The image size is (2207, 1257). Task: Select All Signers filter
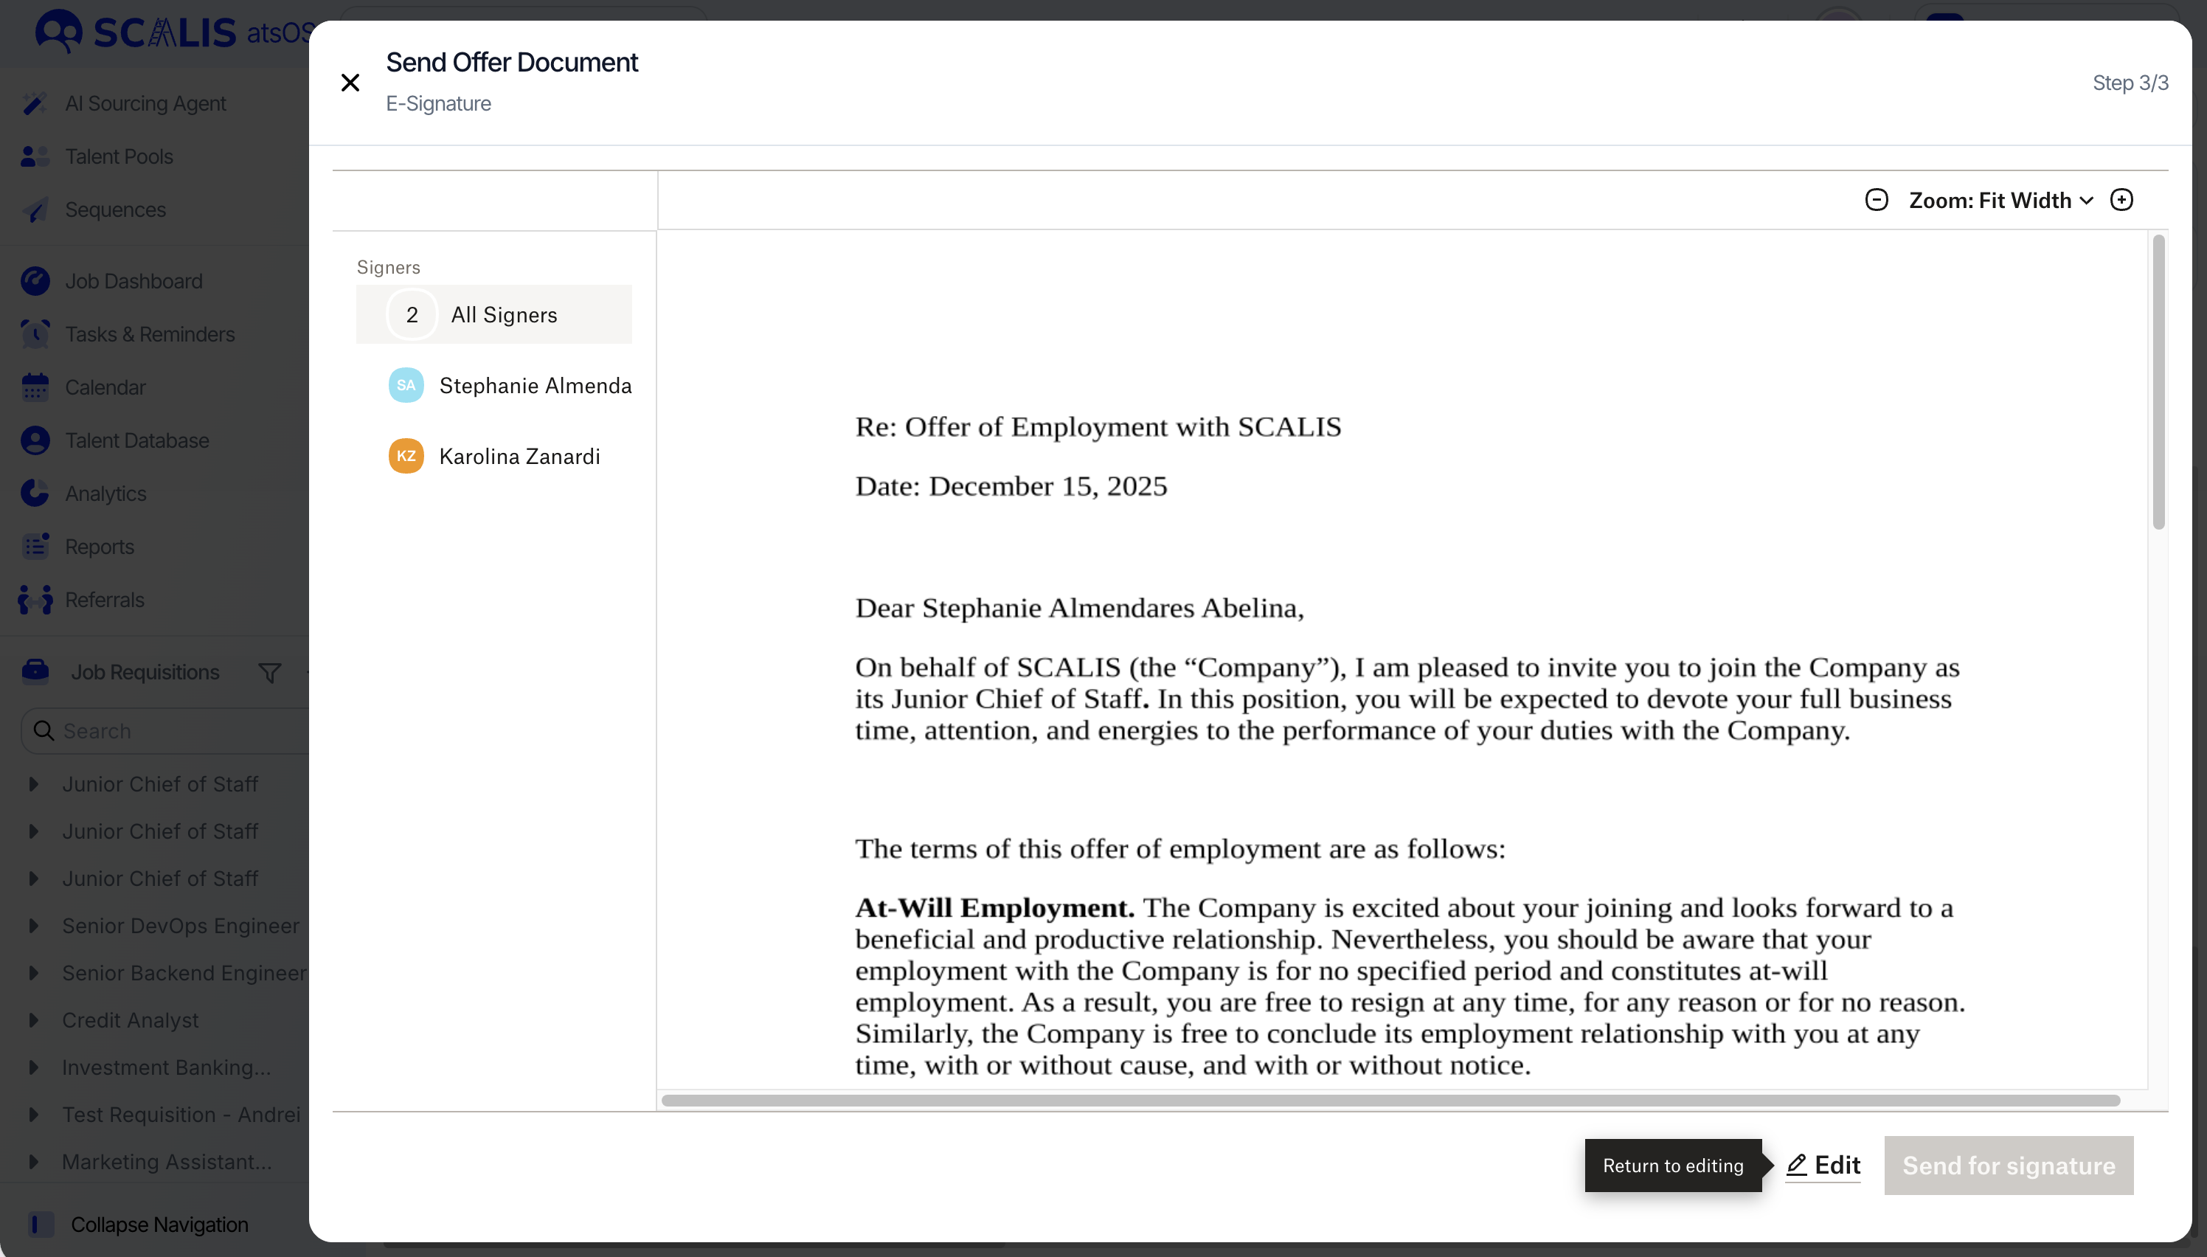(x=493, y=314)
